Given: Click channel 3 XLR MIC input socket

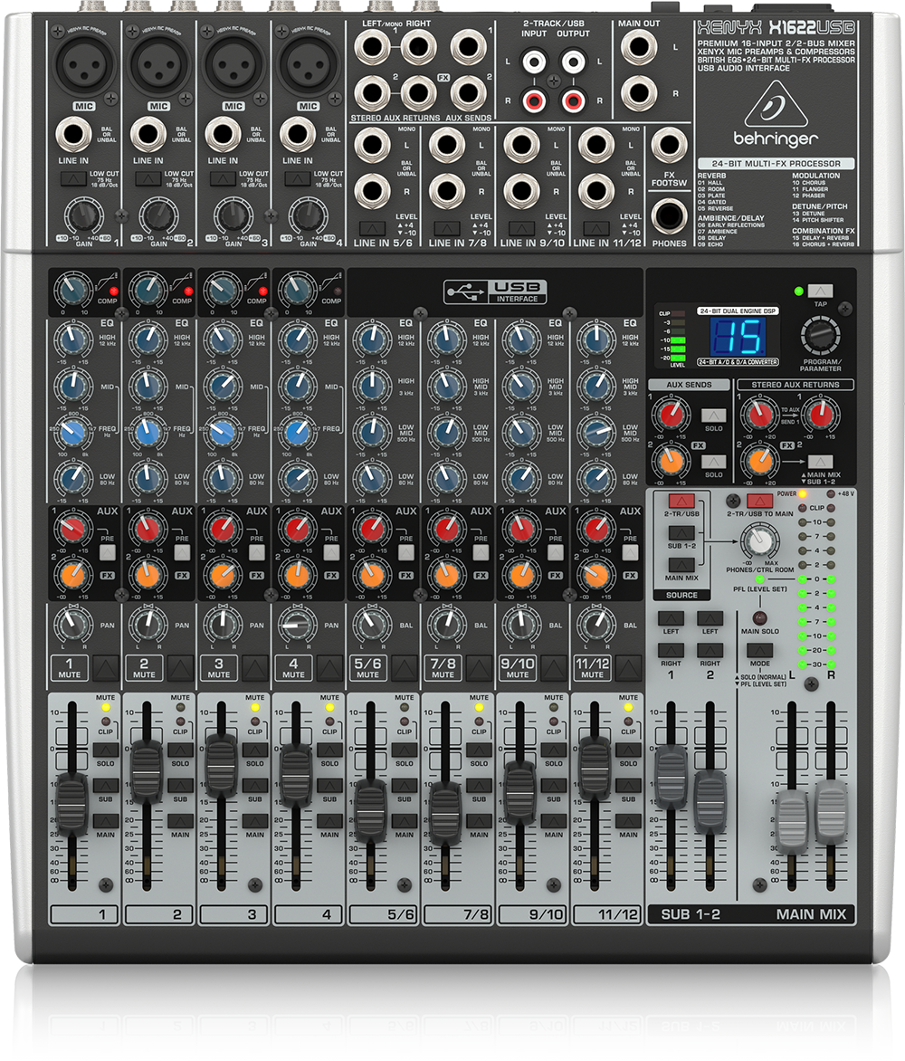Looking at the screenshot, I should (233, 64).
